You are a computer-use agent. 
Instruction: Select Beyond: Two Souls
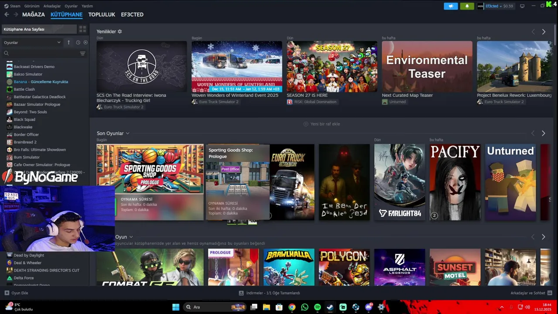30,112
